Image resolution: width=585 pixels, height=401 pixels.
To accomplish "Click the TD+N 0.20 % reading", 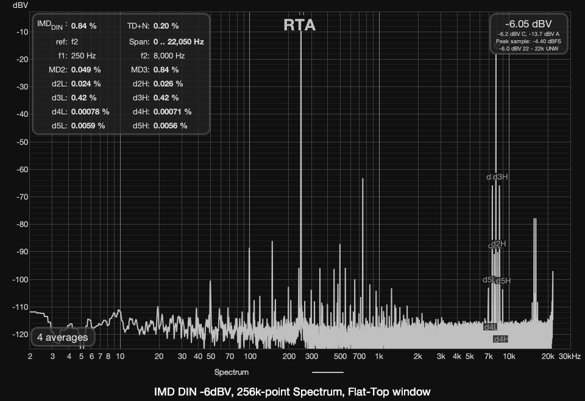I will tap(166, 26).
